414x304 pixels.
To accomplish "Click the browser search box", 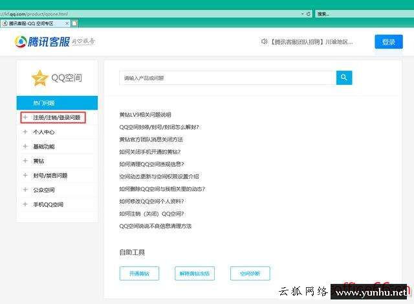I will tap(364, 14).
